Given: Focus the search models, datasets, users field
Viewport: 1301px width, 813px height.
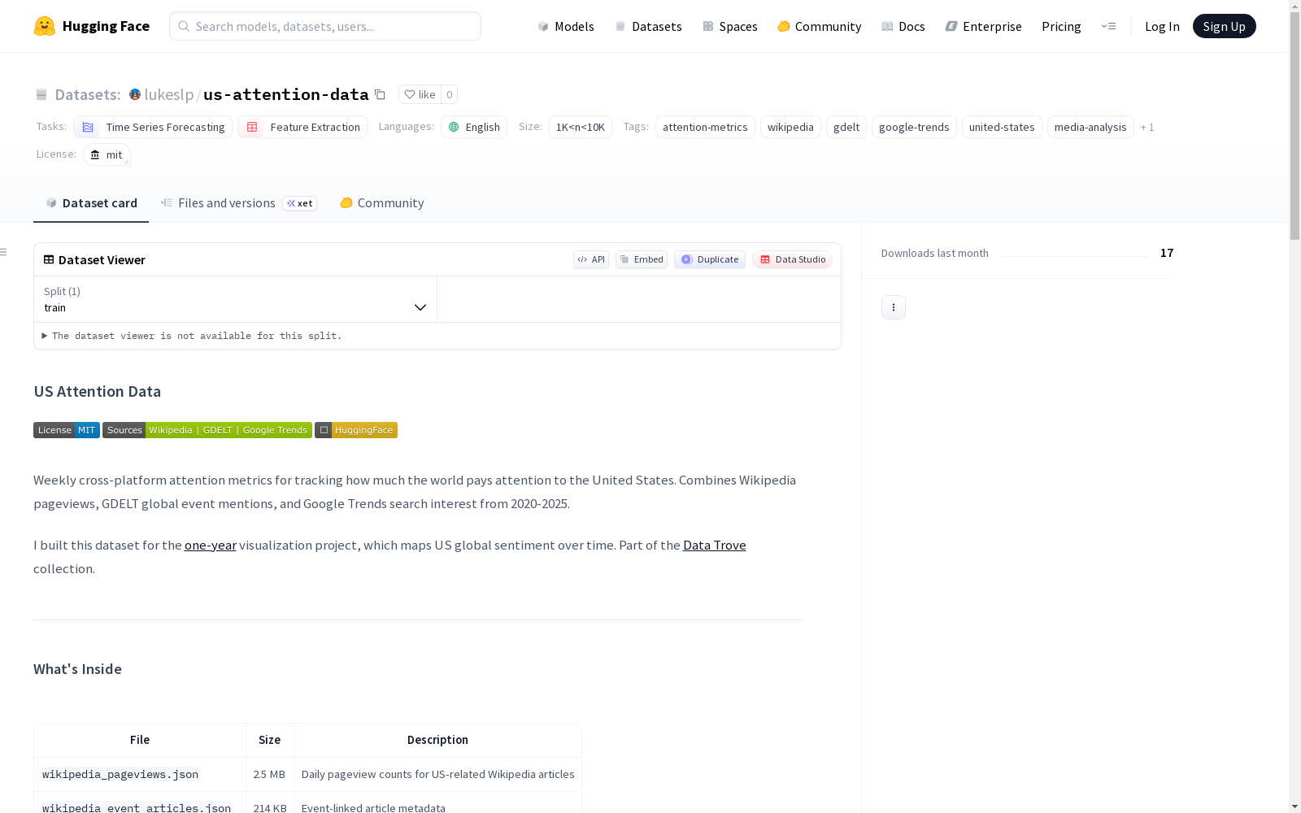Looking at the screenshot, I should 325,26.
